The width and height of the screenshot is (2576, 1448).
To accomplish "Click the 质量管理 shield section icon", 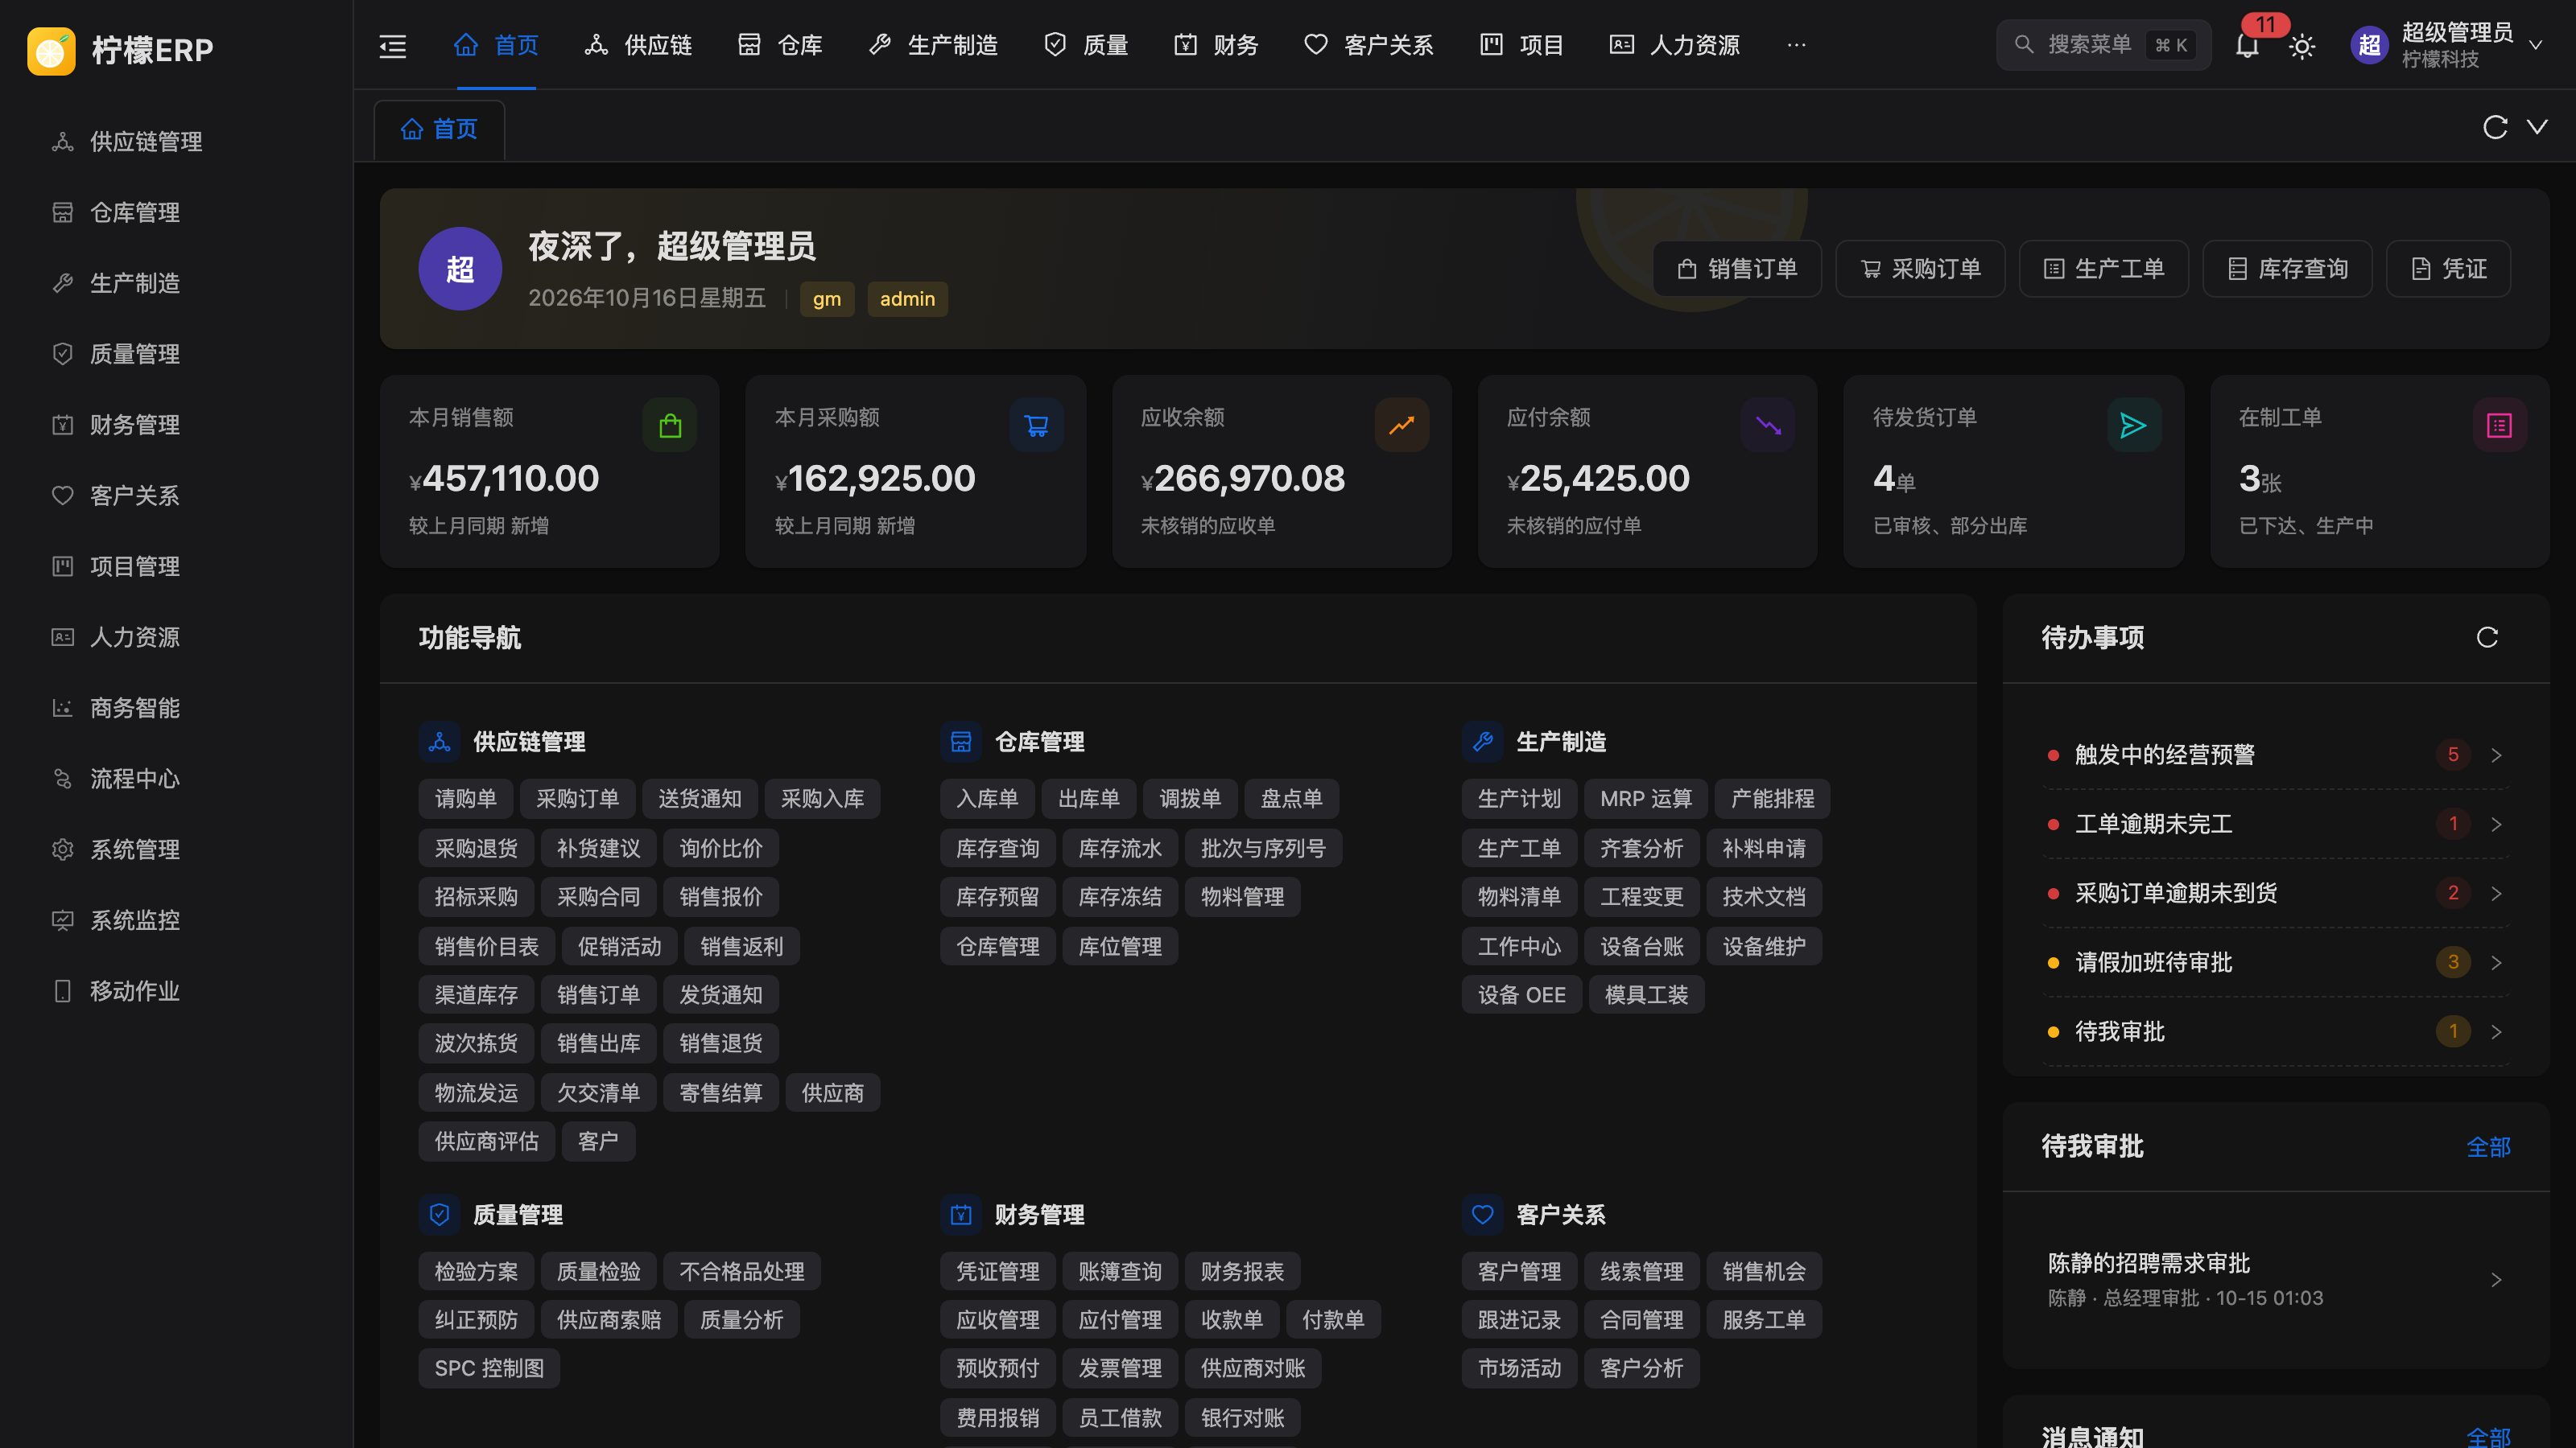I will click(439, 1214).
